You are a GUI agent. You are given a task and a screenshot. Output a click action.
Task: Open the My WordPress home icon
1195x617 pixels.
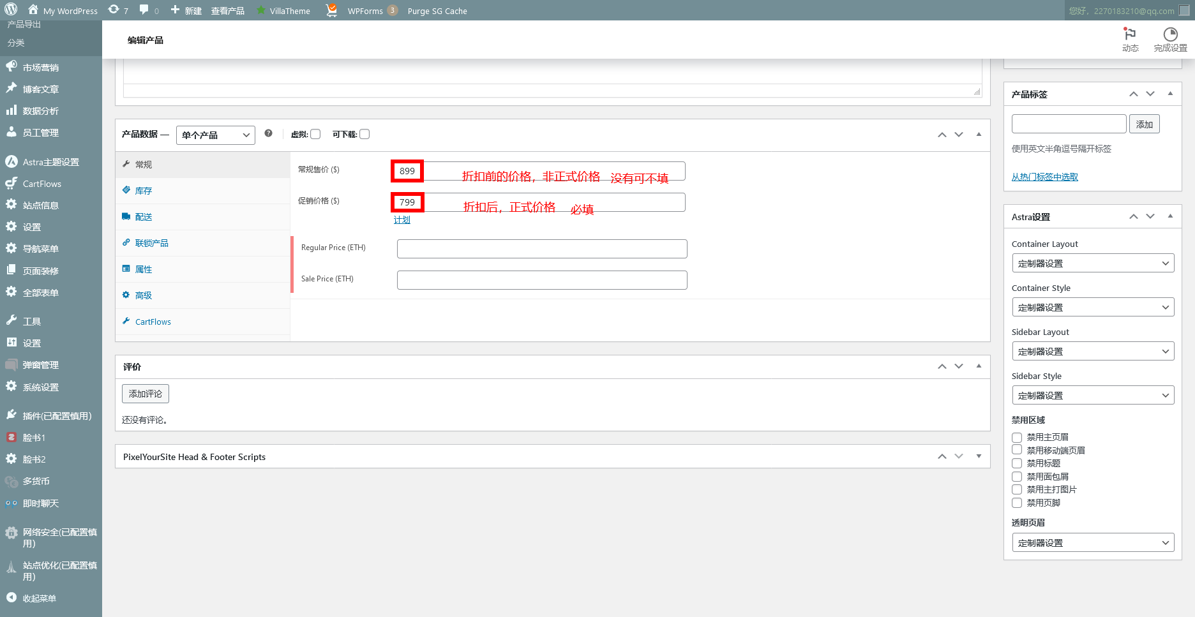tap(33, 10)
